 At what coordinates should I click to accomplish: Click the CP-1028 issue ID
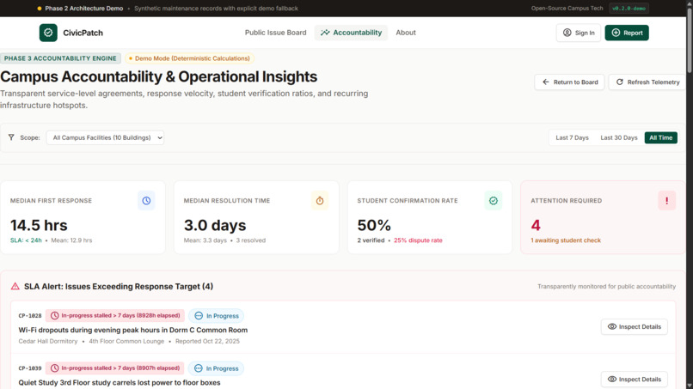[30, 316]
